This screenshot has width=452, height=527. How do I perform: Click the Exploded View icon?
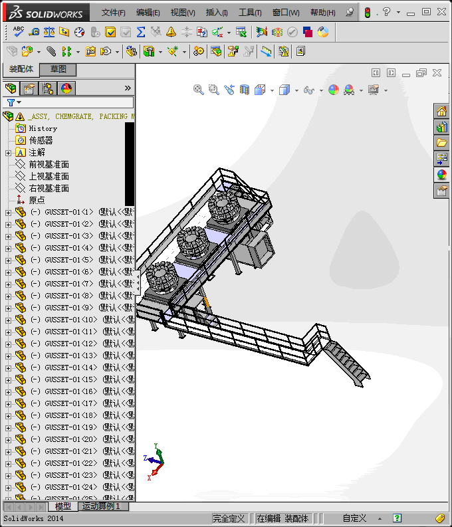[233, 51]
